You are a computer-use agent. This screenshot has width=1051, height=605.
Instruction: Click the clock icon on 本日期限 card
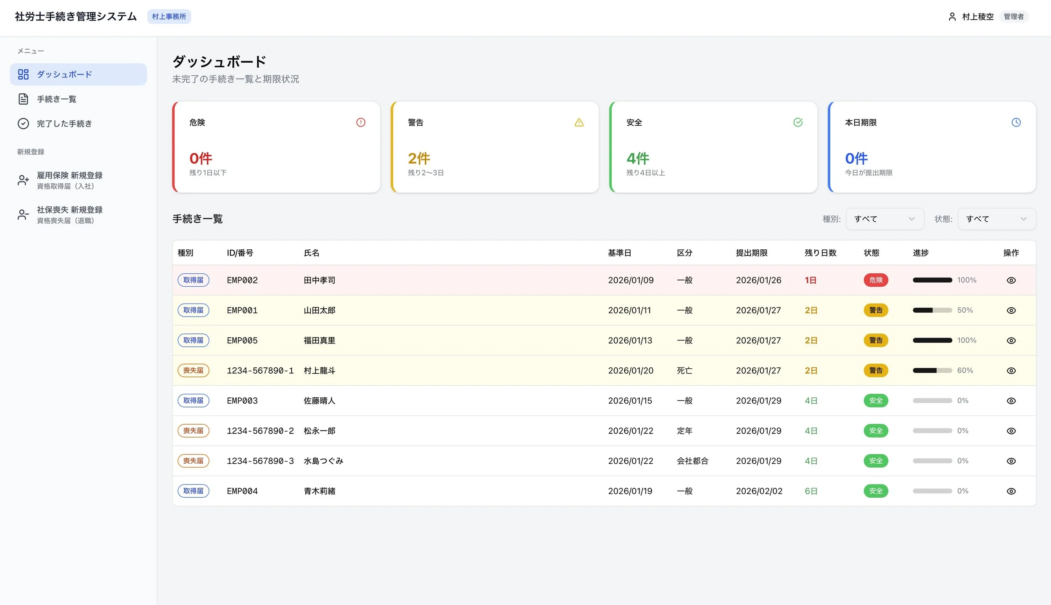pos(1016,122)
